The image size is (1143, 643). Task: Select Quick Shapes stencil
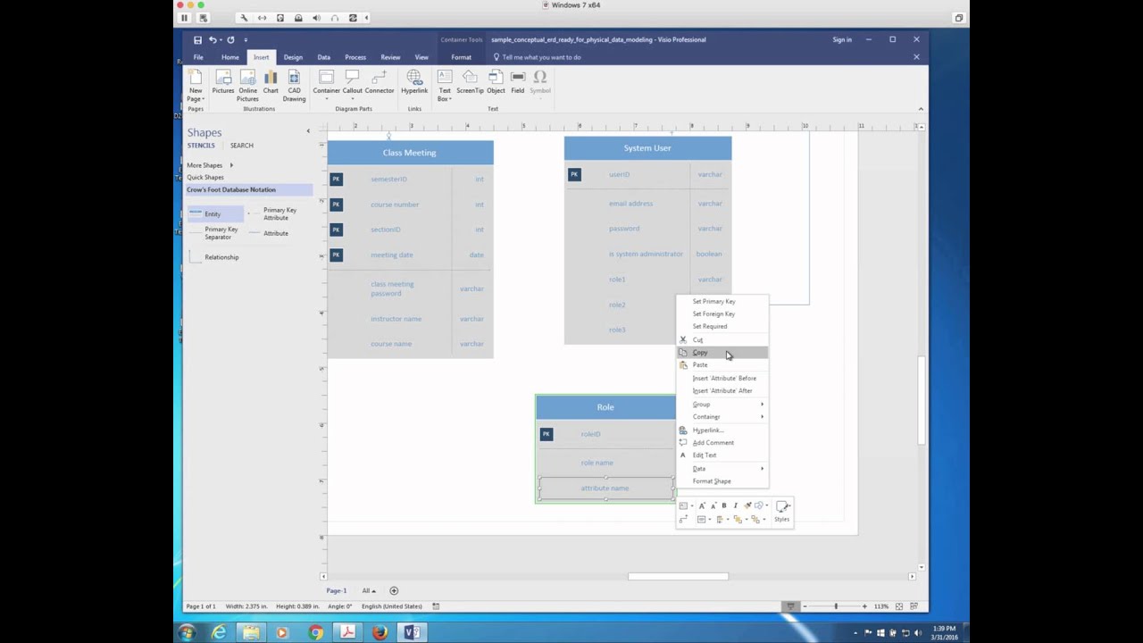(205, 178)
